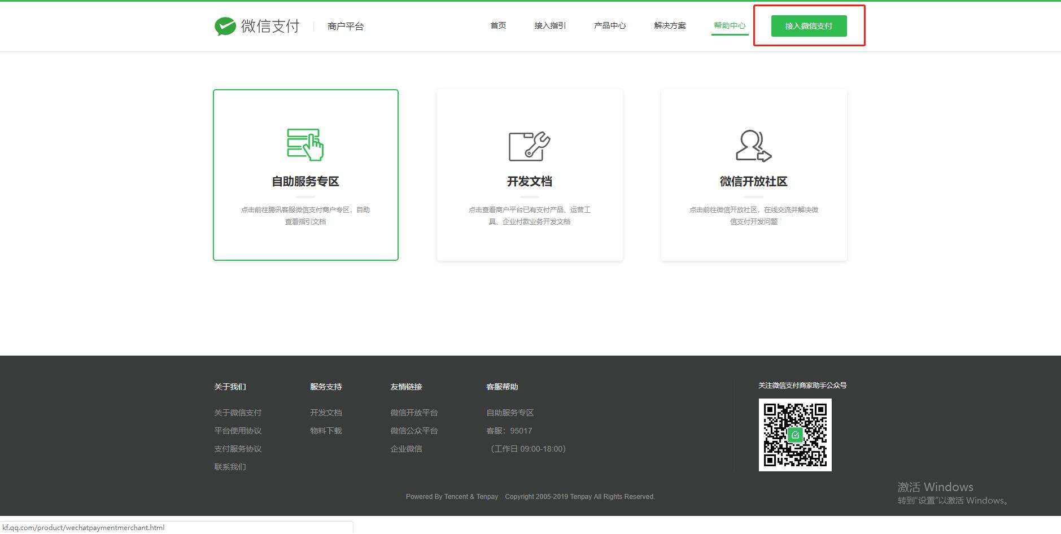Select the self-service zone hand-click icon
The image size is (1061, 534).
305,144
